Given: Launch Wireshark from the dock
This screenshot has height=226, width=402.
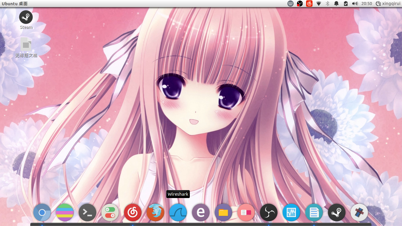Looking at the screenshot, I should coord(178,212).
